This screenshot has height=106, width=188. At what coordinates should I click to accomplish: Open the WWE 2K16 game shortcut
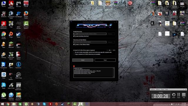coord(4,14)
